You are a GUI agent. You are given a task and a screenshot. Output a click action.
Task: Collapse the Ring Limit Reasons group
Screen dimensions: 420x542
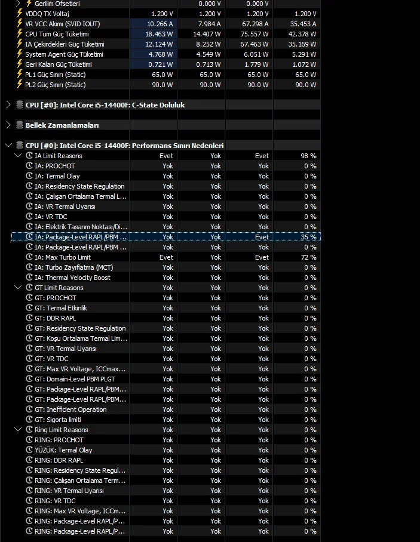pyautogui.click(x=18, y=430)
